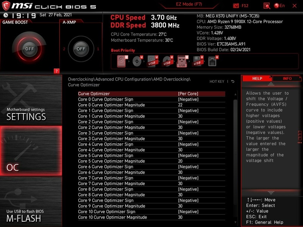Select the network boot priority device
Image resolution: width=303 pixels, height=227 pixels.
point(213,61)
